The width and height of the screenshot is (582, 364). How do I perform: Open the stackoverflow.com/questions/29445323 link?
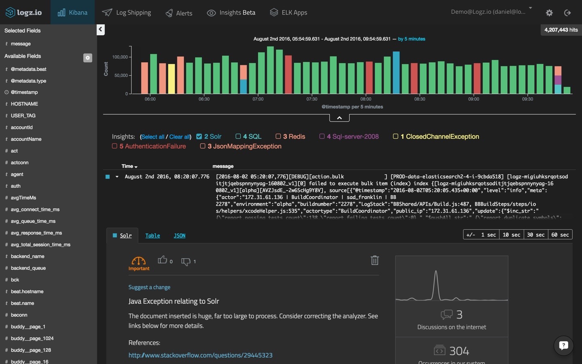(x=200, y=355)
